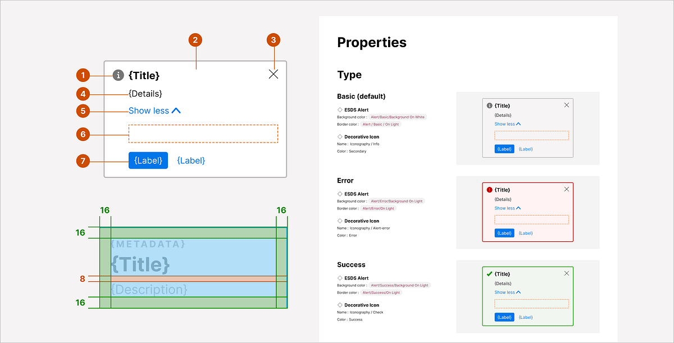This screenshot has width=674, height=343.
Task: Click the green check icon in the Success alert preview
Action: pyautogui.click(x=490, y=273)
